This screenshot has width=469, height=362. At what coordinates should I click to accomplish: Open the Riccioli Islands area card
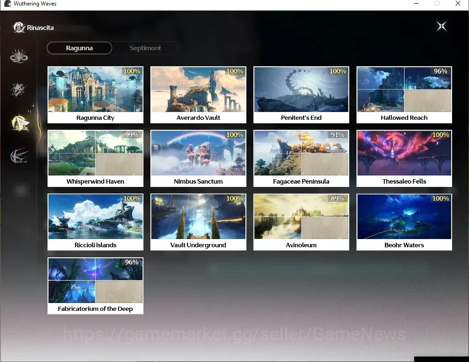pos(96,222)
